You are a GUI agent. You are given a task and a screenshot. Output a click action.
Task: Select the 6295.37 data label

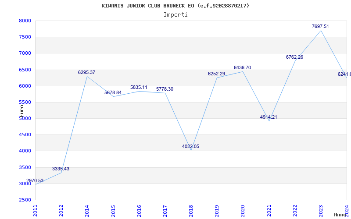(86, 72)
